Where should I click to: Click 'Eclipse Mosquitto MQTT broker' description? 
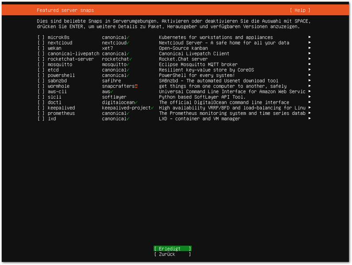(x=198, y=64)
